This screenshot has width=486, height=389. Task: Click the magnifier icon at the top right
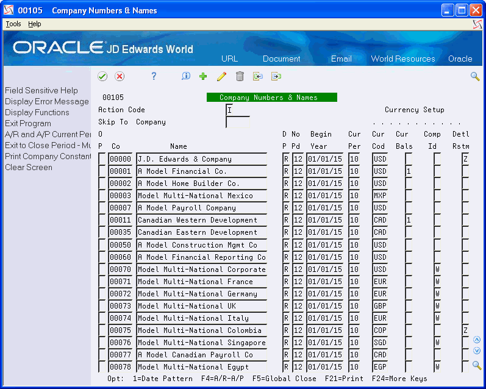point(475,76)
